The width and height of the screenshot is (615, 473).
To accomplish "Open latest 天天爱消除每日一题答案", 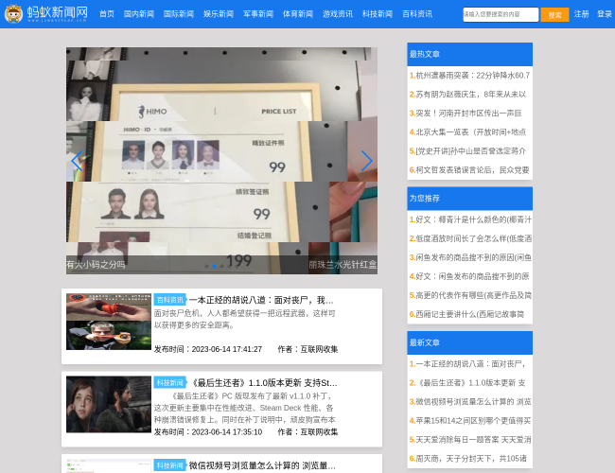I will [x=470, y=440].
